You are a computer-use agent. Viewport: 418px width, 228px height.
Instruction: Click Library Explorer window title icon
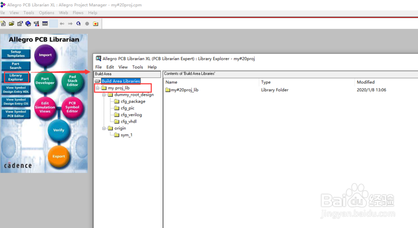tap(98, 59)
